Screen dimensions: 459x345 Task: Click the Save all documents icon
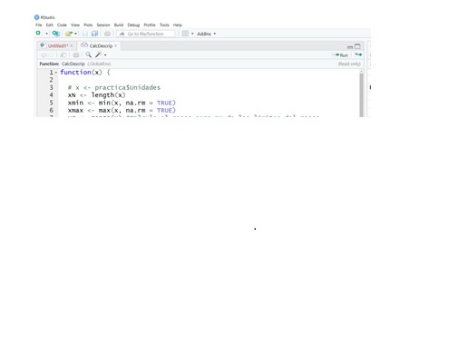coord(94,34)
